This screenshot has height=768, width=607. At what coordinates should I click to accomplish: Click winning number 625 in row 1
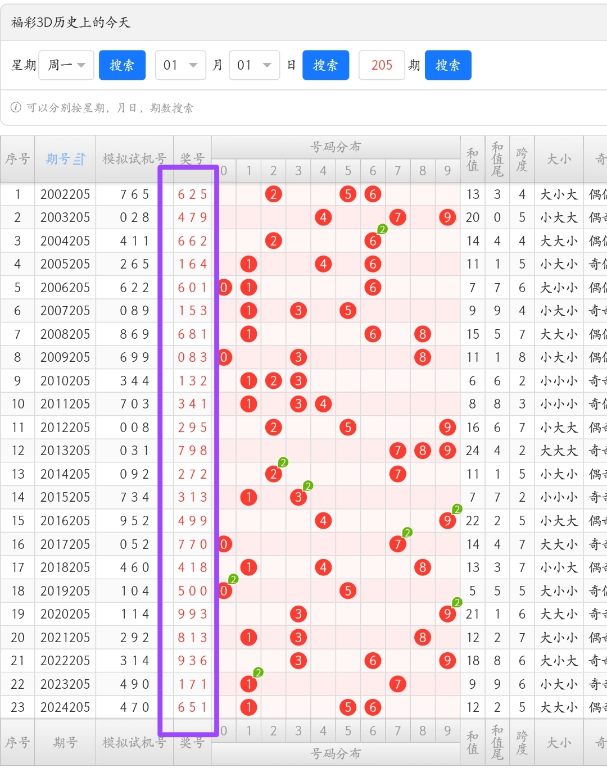192,194
